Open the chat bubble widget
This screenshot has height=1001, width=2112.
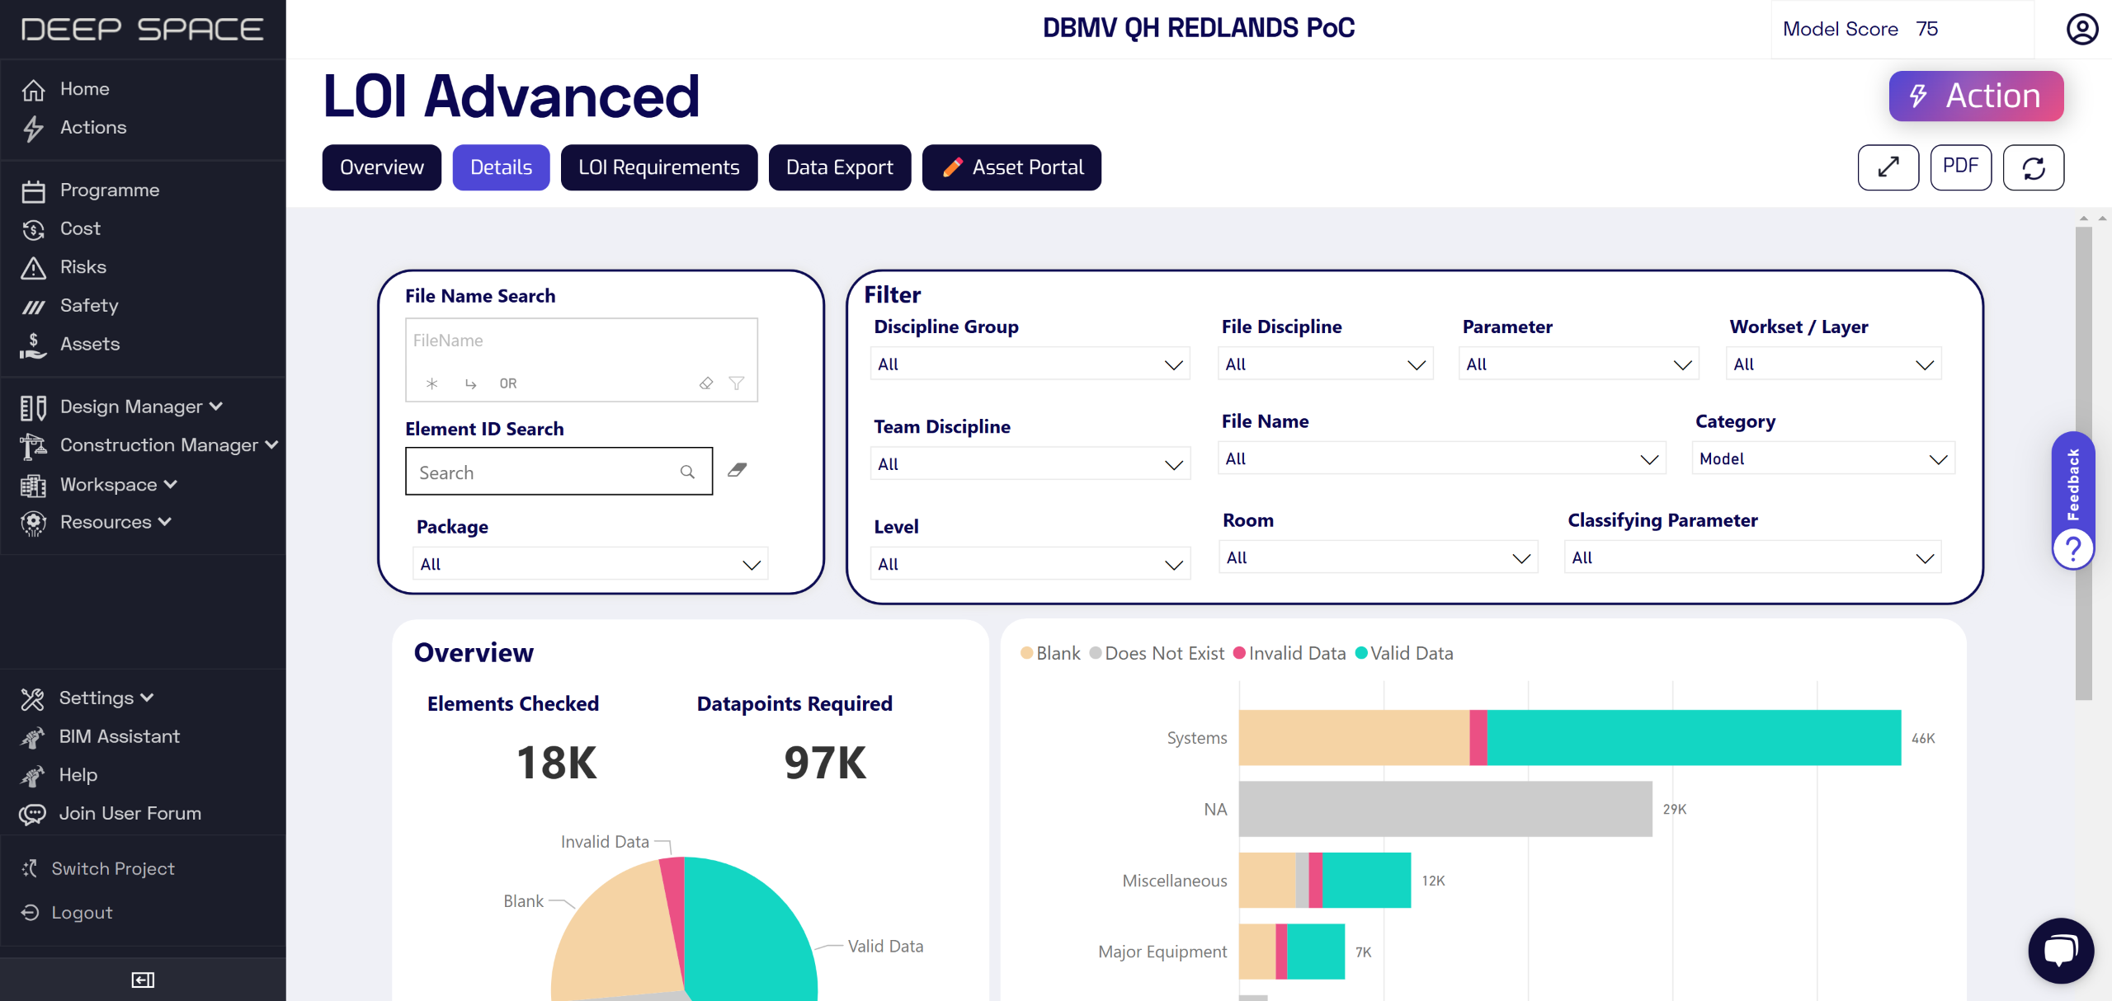pyautogui.click(x=2060, y=951)
